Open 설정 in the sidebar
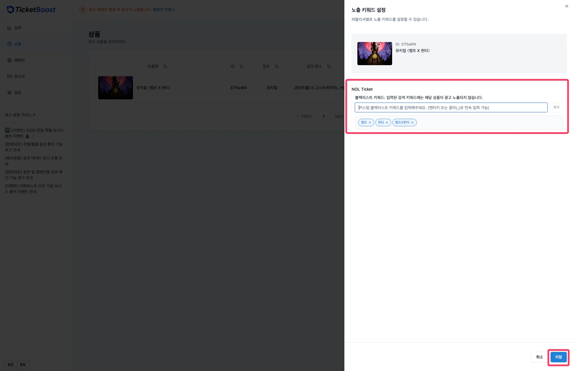This screenshot has height=371, width=574. coord(17,93)
